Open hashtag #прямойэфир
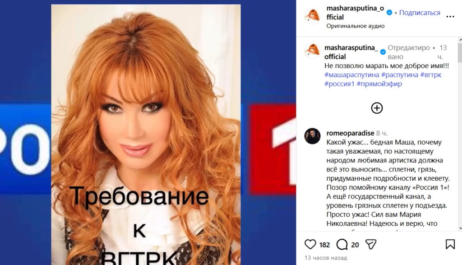The image size is (462, 265). (379, 84)
